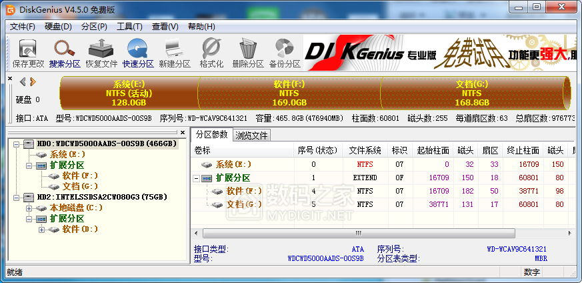Select 软件(D:) under HD2 in tree
This screenshot has width=582, height=283.
pos(80,229)
